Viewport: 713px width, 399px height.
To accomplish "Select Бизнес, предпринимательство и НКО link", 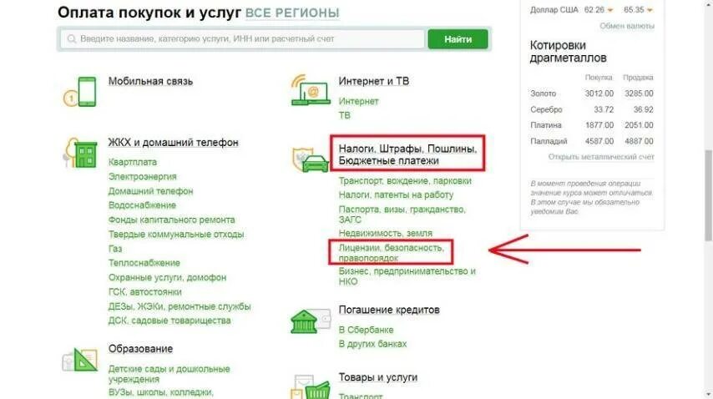I will [x=407, y=276].
